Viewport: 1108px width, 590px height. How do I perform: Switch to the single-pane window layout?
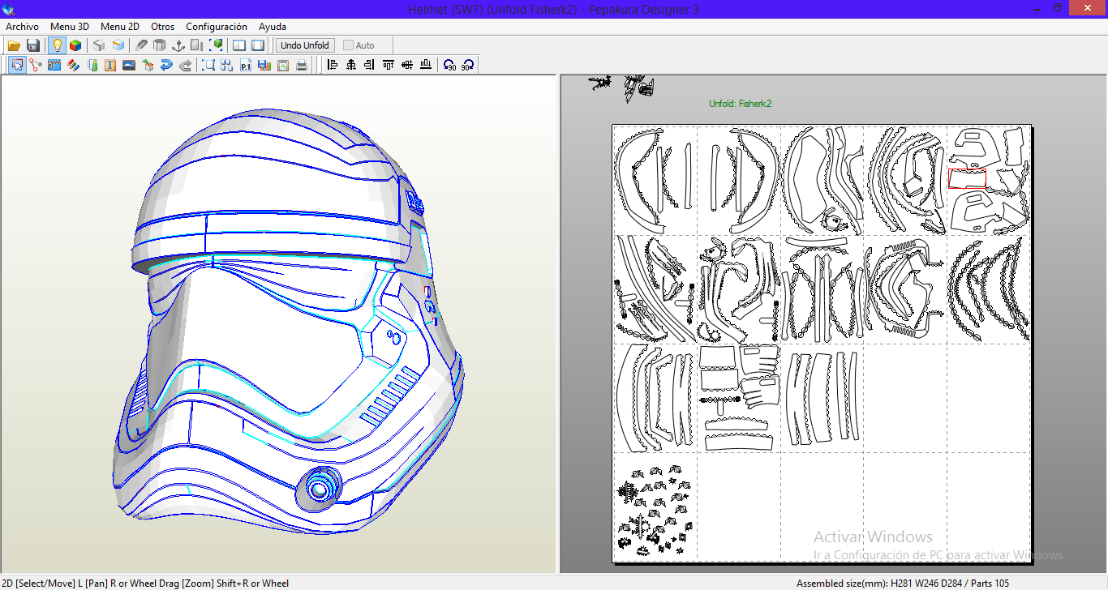[x=258, y=45]
